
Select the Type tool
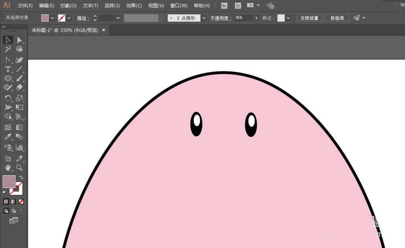(x=8, y=69)
